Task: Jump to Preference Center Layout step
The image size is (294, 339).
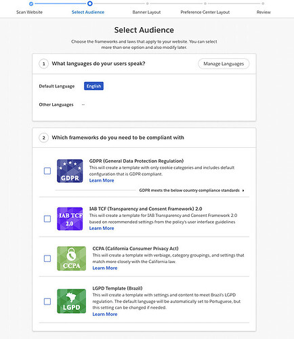Action: 205,12
